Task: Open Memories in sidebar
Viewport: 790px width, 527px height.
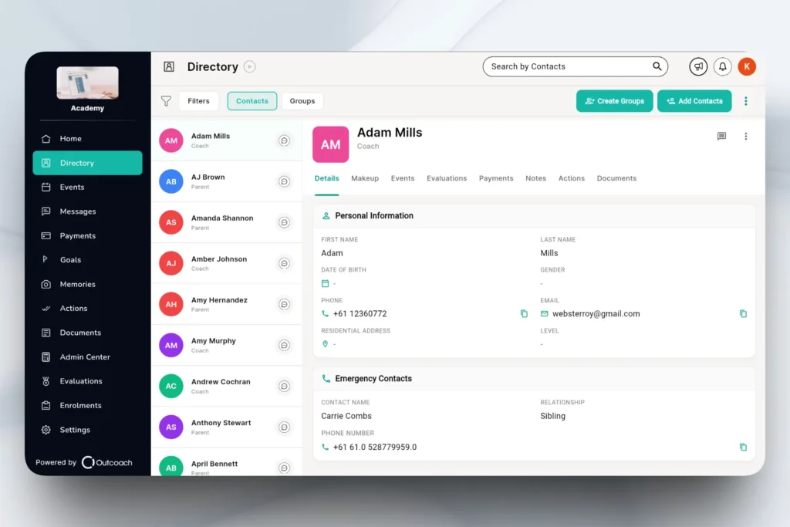Action: click(x=88, y=284)
